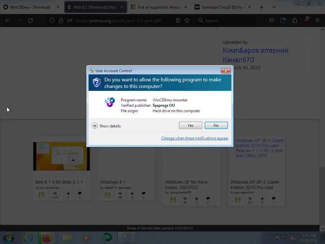
Task: Click page scrollbar up arrow
Action: (322, 30)
